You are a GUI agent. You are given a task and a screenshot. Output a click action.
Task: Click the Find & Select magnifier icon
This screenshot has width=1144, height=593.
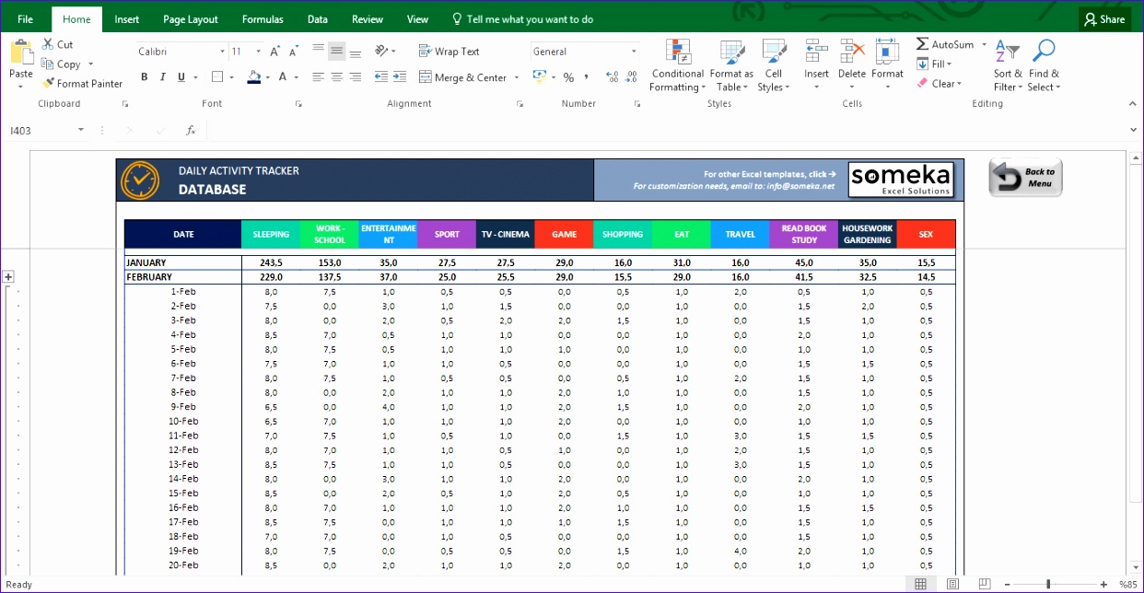point(1043,51)
